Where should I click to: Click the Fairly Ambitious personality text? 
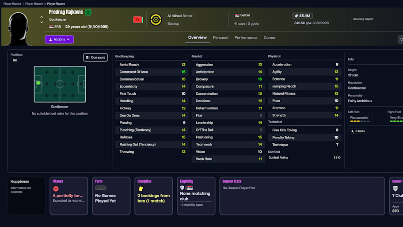point(360,101)
